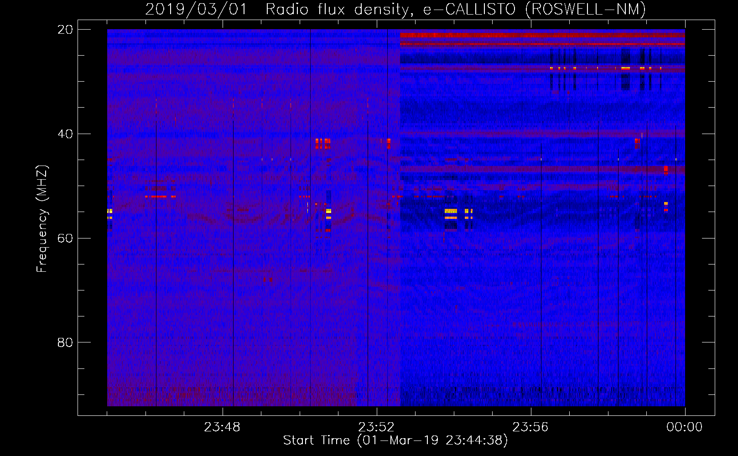Click the '20' frequency tick label
Screen dimensions: 738x456
tap(65, 30)
